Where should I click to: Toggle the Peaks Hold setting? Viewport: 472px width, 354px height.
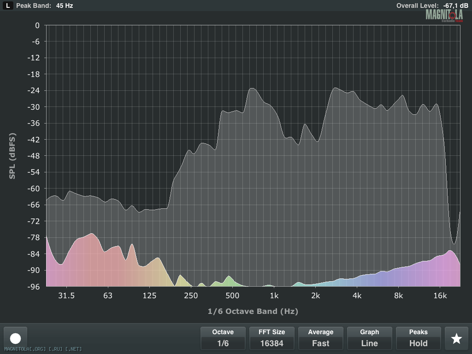(418, 338)
